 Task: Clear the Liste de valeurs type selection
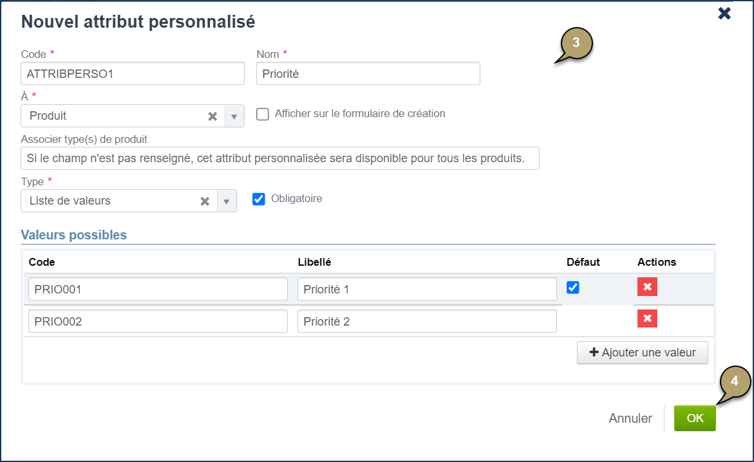point(204,201)
